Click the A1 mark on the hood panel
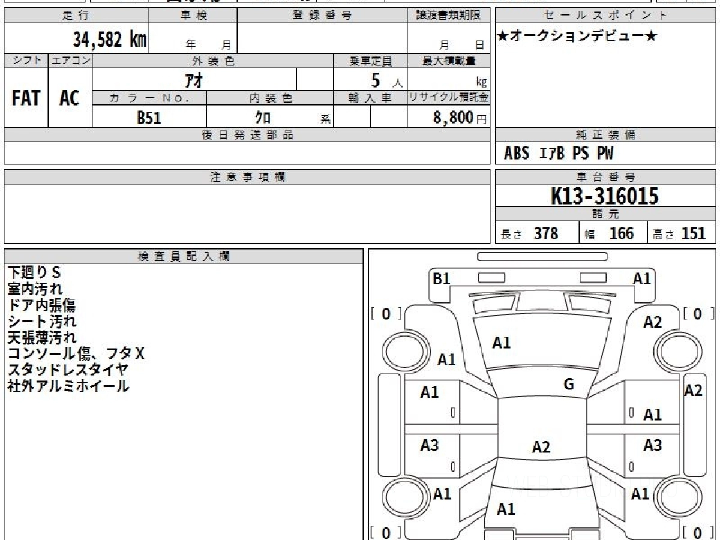The image size is (720, 540). pyautogui.click(x=502, y=343)
